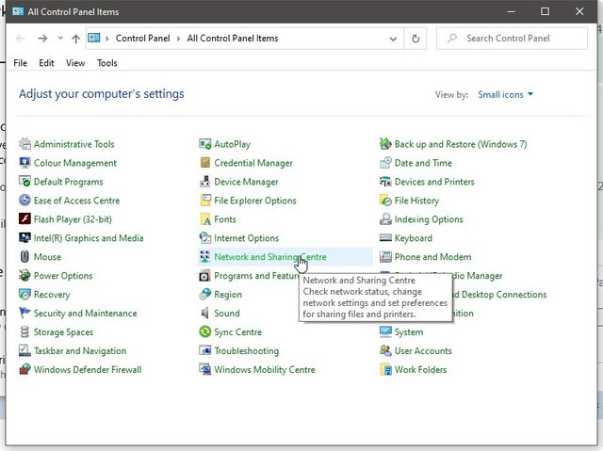Open the Sync Centre icon

point(205,332)
